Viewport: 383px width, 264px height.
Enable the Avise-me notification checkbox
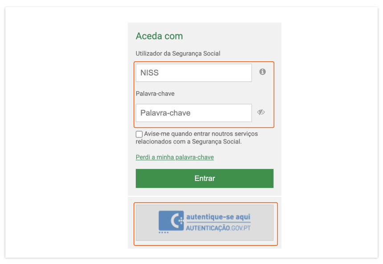139,134
